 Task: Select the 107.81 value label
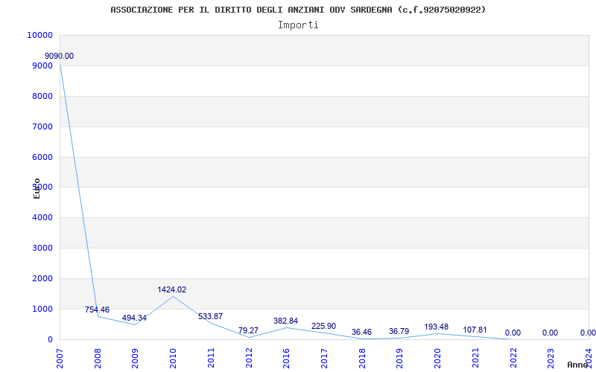coord(475,330)
